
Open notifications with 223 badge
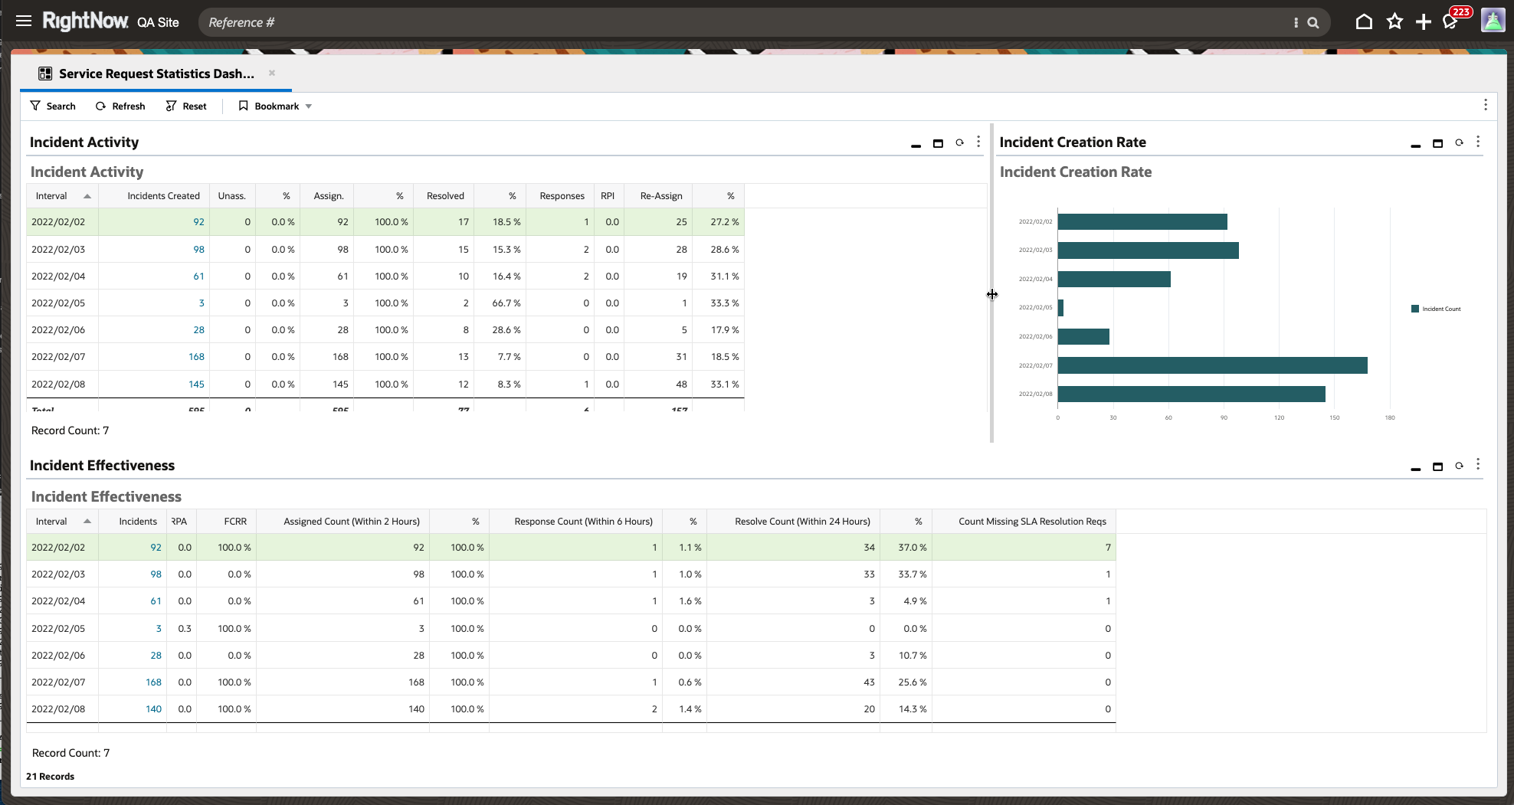coord(1451,21)
